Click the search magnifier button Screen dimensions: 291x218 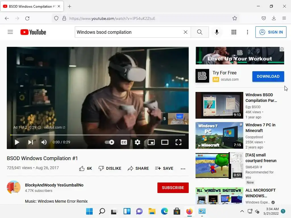point(200,32)
